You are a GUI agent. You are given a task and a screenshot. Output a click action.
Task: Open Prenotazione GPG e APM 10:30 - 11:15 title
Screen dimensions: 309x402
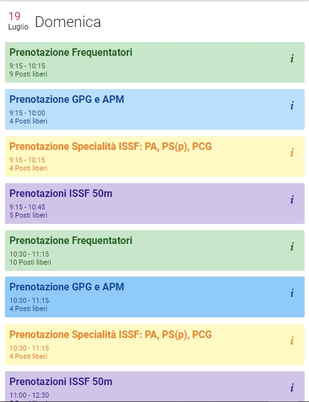pyautogui.click(x=67, y=287)
